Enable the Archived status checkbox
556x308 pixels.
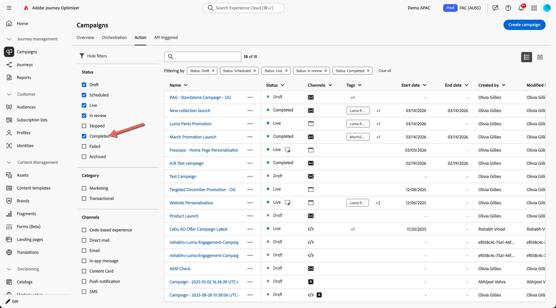pyautogui.click(x=84, y=157)
